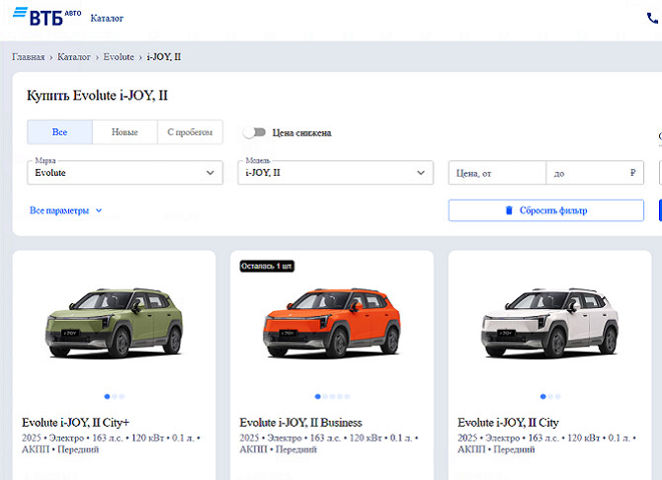This screenshot has height=480, width=662.
Task: Click the VTB Auto logo
Action: pos(46,17)
